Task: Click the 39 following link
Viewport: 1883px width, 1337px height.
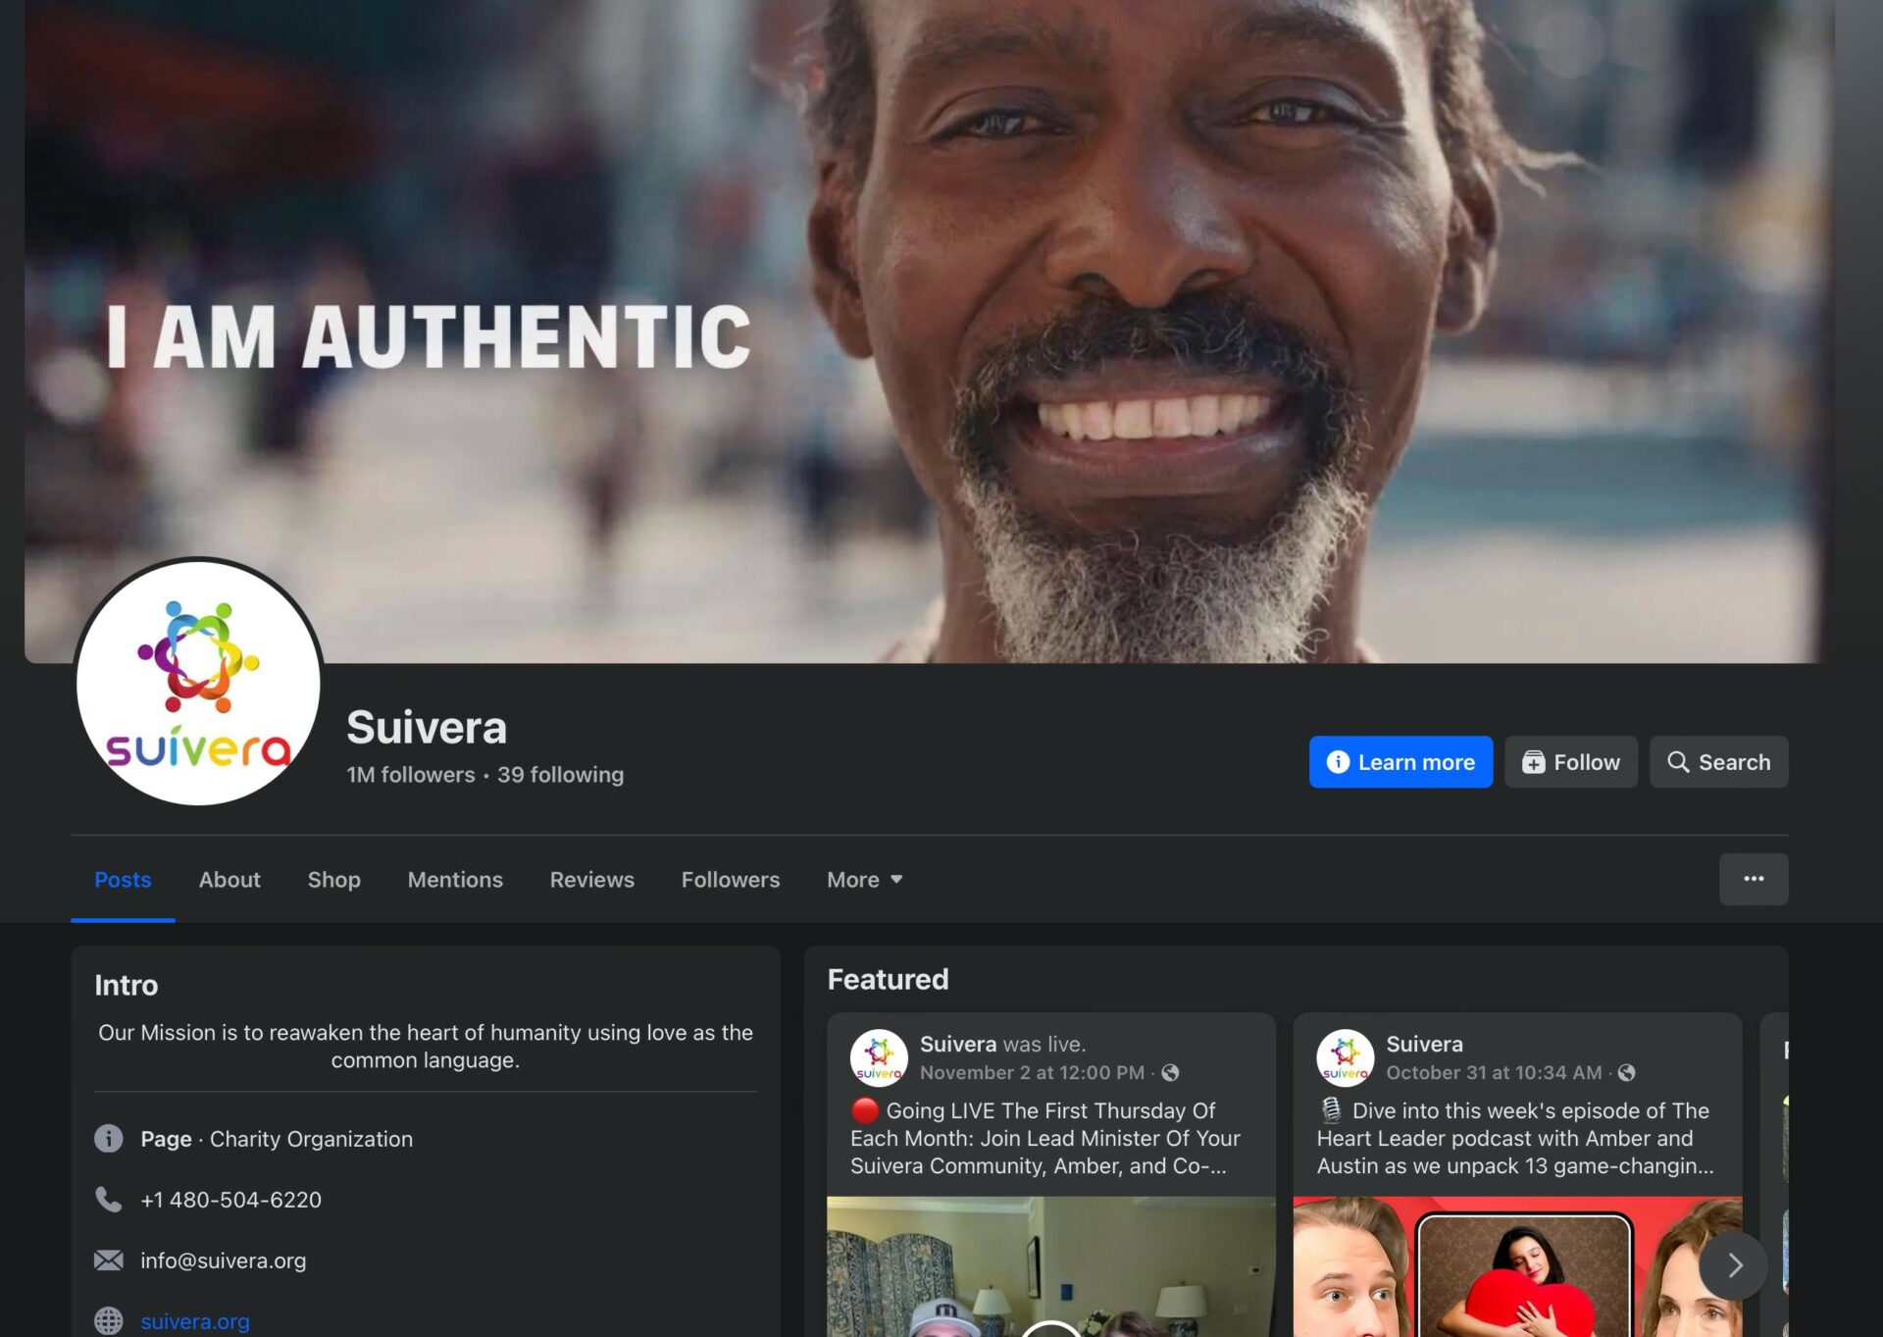Action: [x=560, y=775]
